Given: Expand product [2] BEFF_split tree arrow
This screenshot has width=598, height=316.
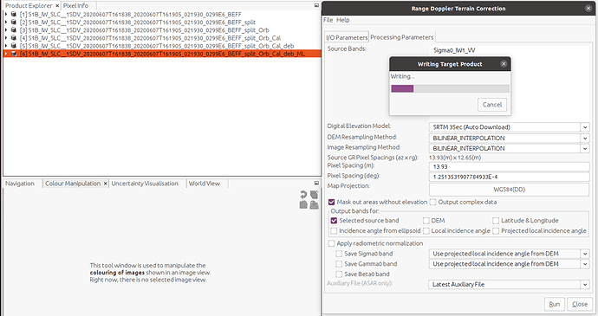Looking at the screenshot, I should (6, 23).
